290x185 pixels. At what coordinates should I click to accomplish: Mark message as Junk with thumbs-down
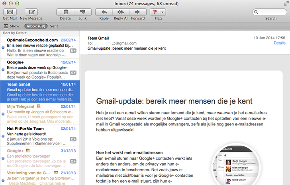click(x=83, y=12)
